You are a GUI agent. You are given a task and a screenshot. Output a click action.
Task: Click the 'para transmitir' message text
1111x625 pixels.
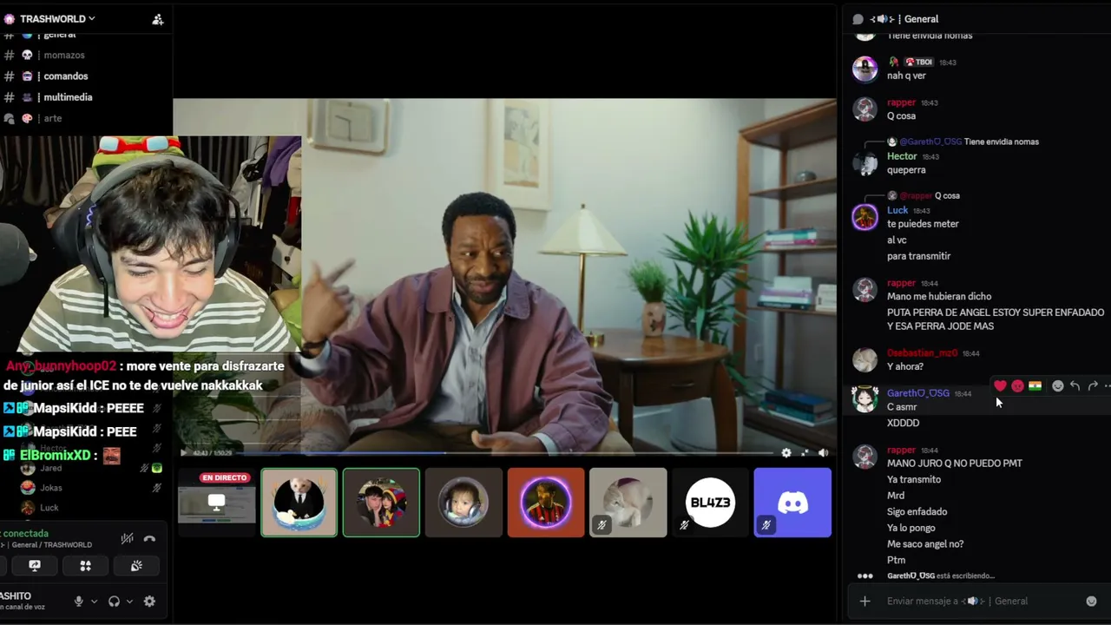tap(919, 256)
